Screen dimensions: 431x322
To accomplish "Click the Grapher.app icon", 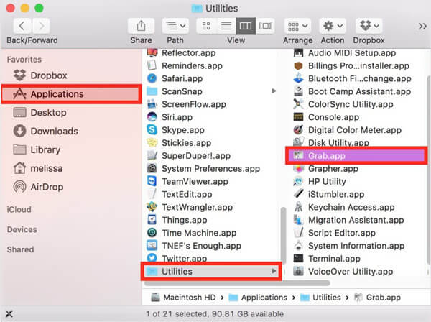I will tap(298, 168).
